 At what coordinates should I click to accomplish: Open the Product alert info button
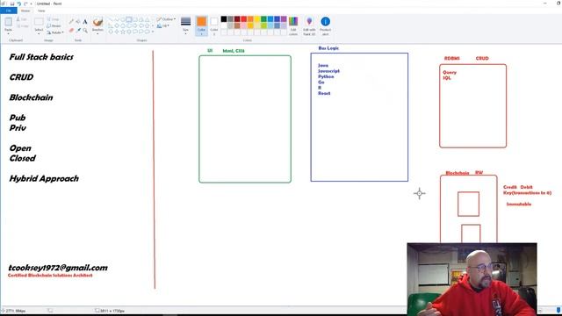326,25
